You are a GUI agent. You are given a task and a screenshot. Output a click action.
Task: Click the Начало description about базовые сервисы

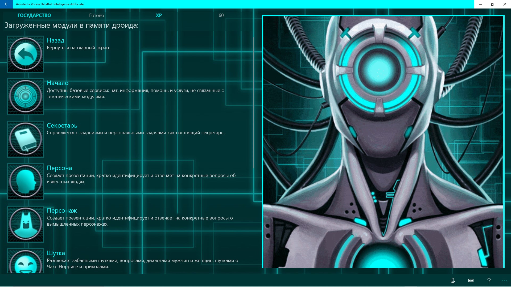click(x=135, y=94)
